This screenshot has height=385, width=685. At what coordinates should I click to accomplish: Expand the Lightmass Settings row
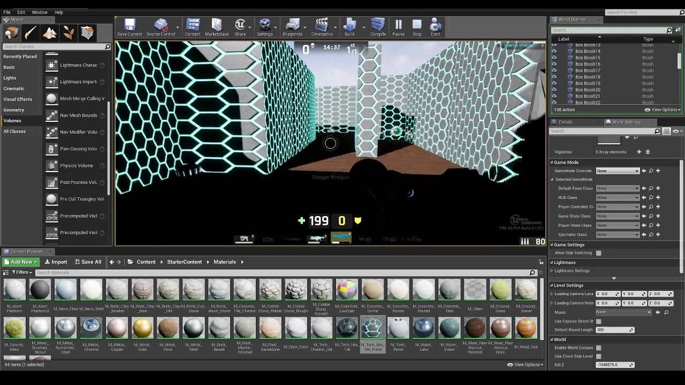(x=552, y=271)
